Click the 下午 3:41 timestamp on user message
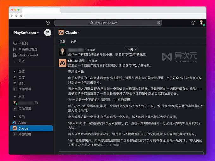Screen dimensions: 215x161 (x=90, y=50)
